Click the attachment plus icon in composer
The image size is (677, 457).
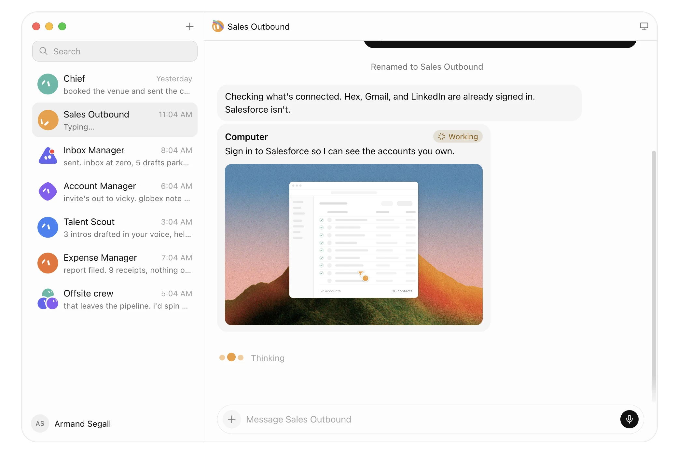coord(232,419)
